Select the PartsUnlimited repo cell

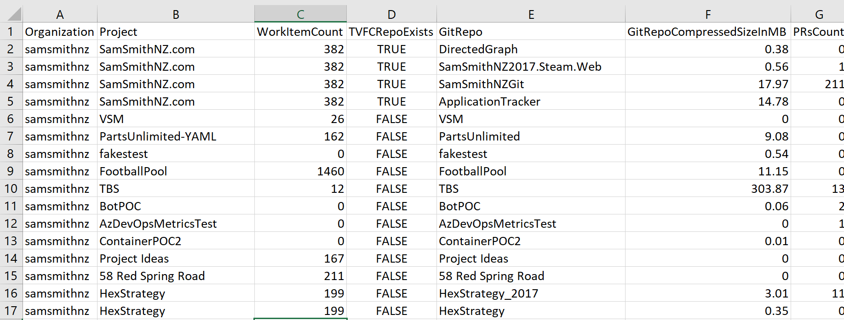click(531, 136)
